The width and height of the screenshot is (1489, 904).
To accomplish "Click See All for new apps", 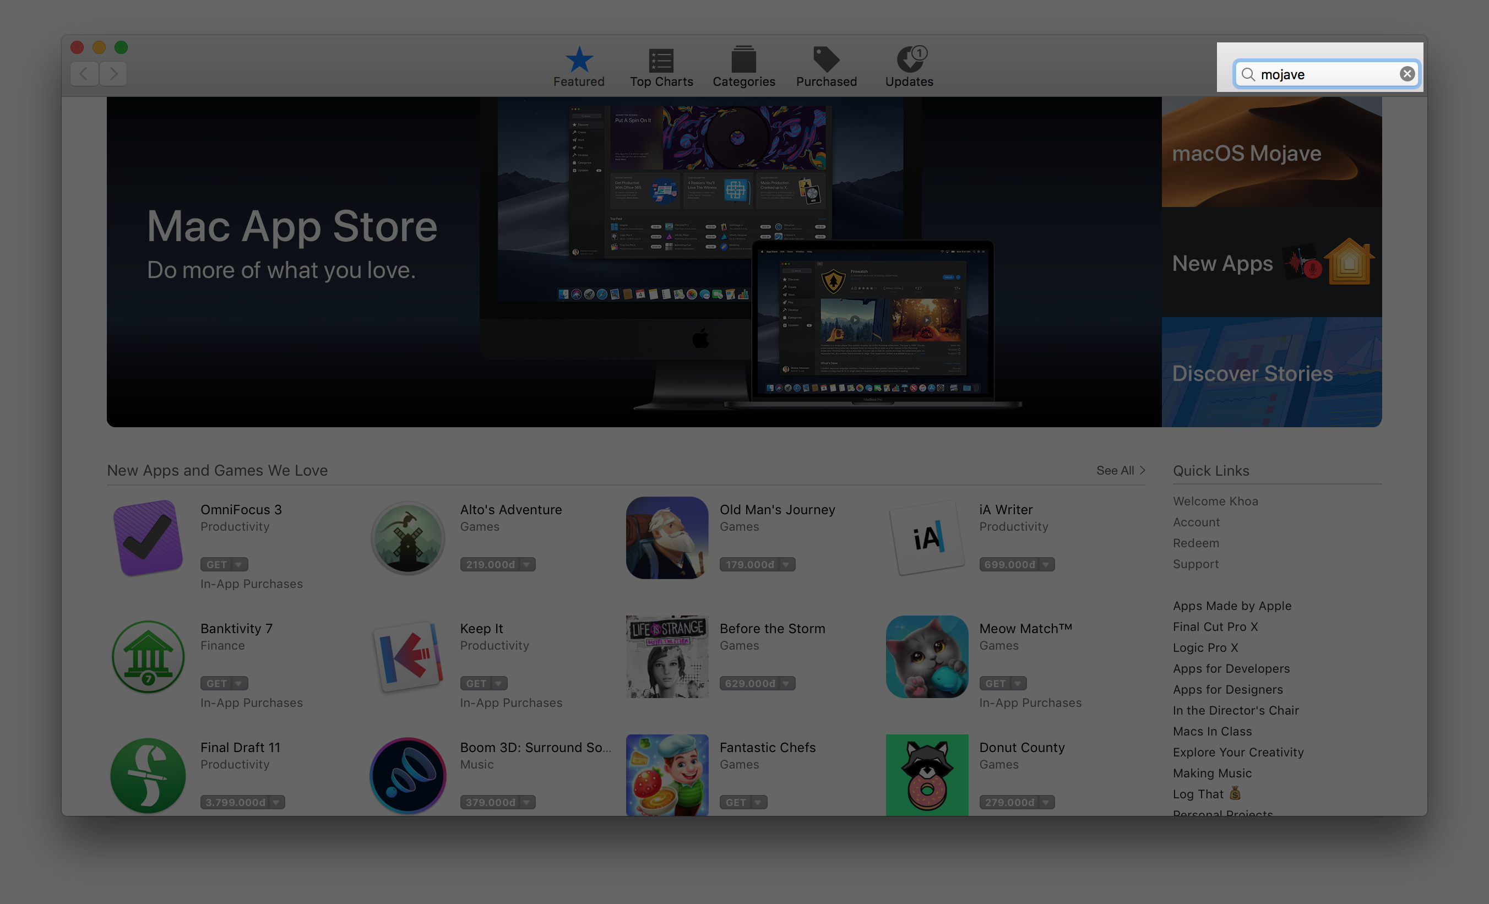I will pos(1121,470).
